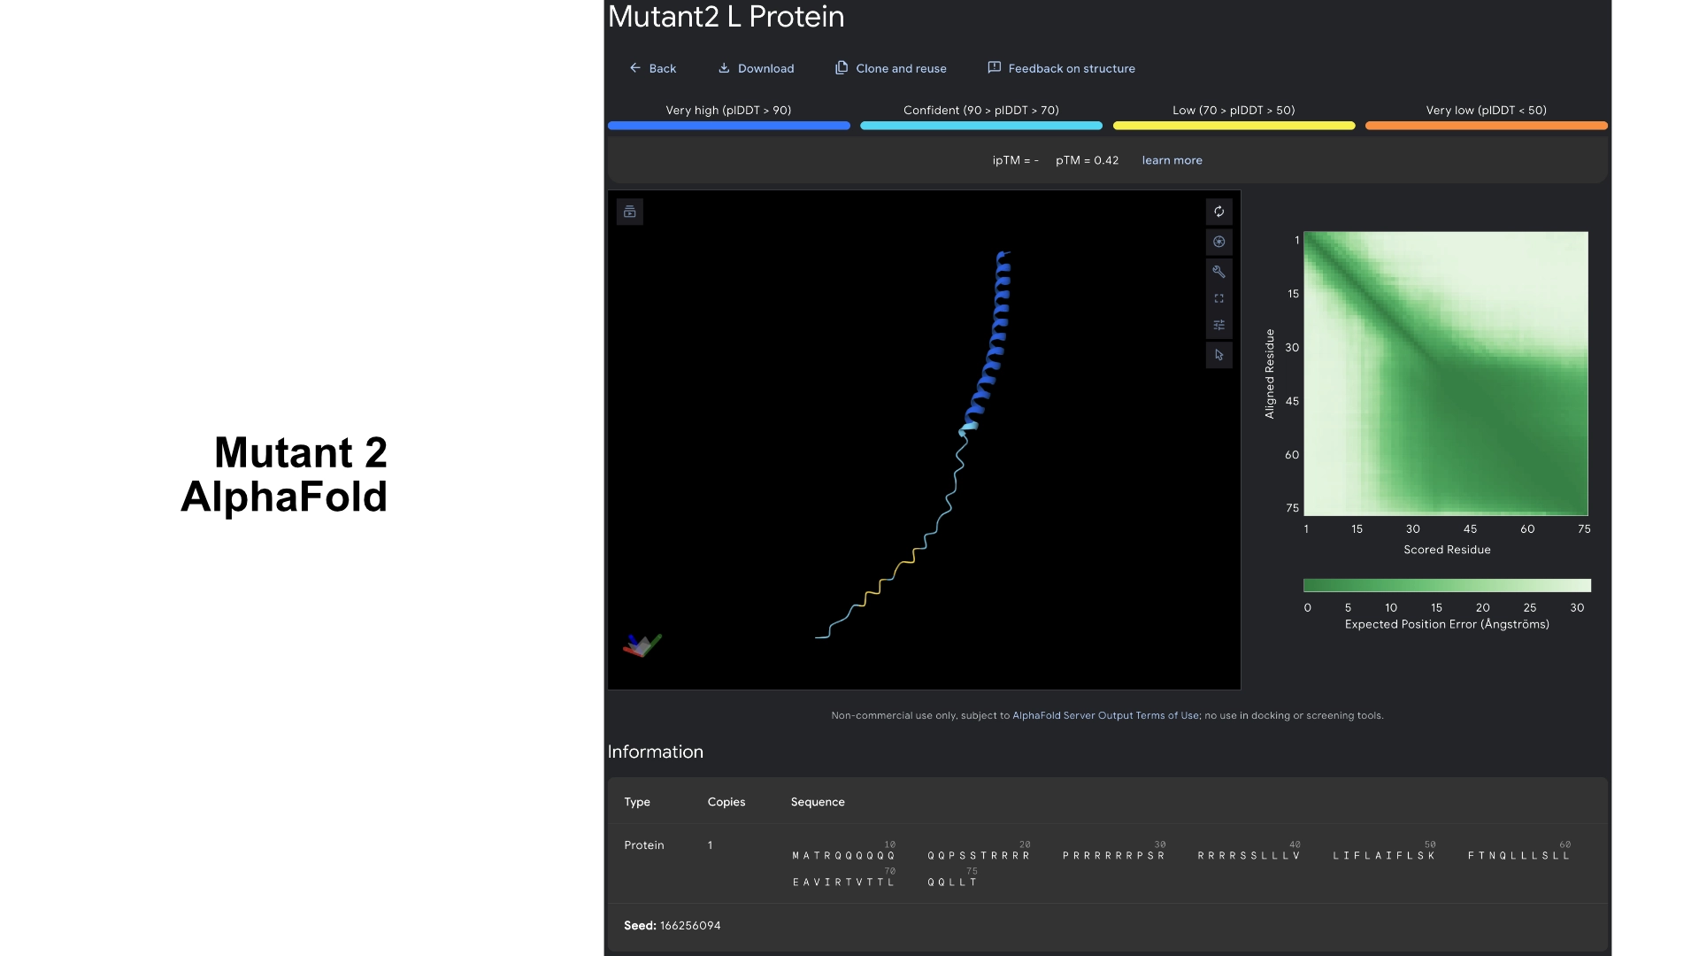Open AlphaFold Server Output Terms of Use

(x=1106, y=715)
